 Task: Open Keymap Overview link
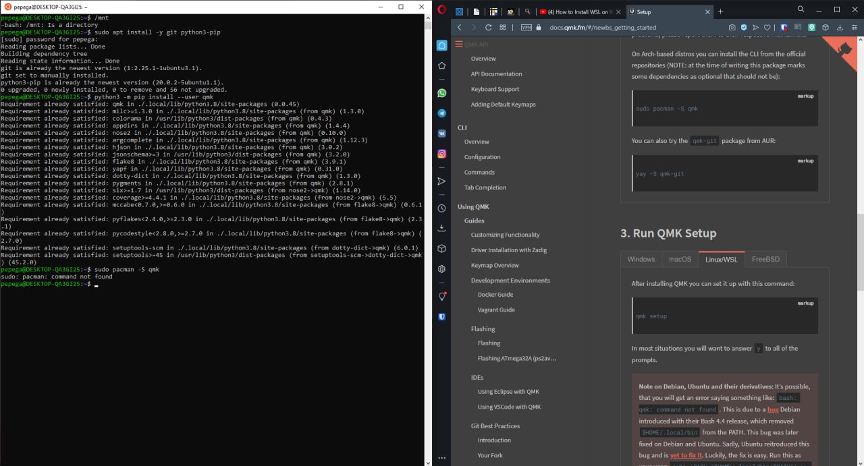[495, 265]
